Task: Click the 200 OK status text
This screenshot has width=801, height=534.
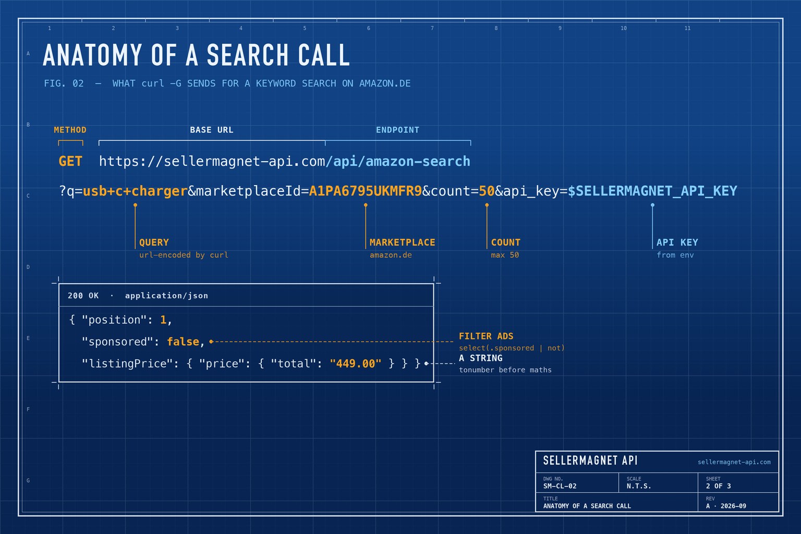Action: click(83, 296)
